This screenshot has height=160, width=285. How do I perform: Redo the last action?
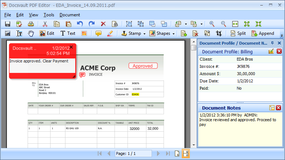coord(92,24)
